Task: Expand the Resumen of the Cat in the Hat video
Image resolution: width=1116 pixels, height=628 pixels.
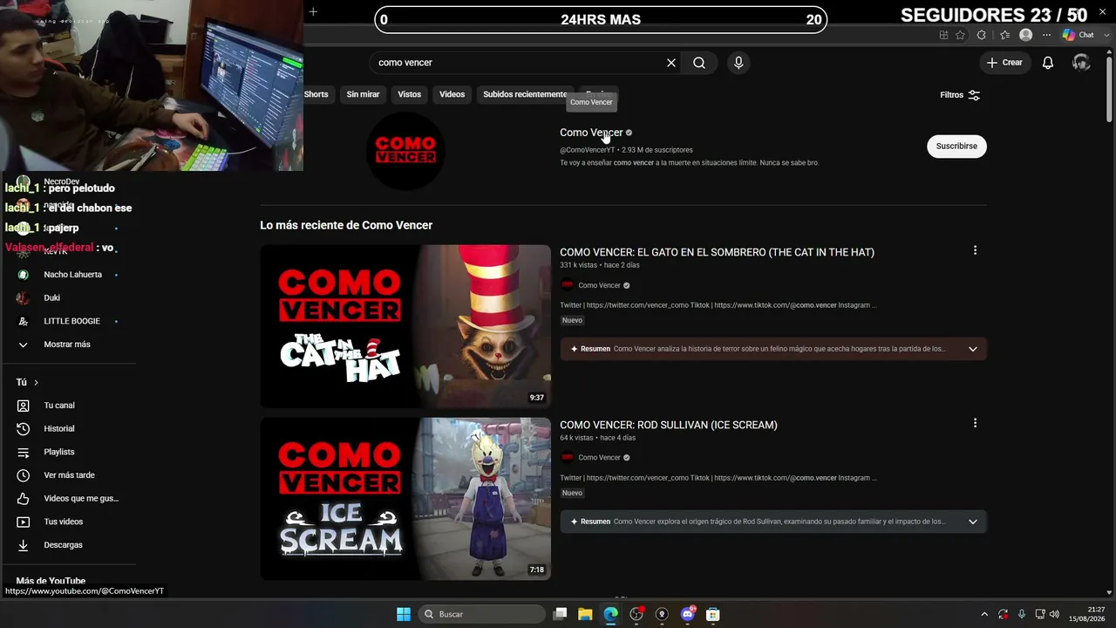Action: coord(973,349)
